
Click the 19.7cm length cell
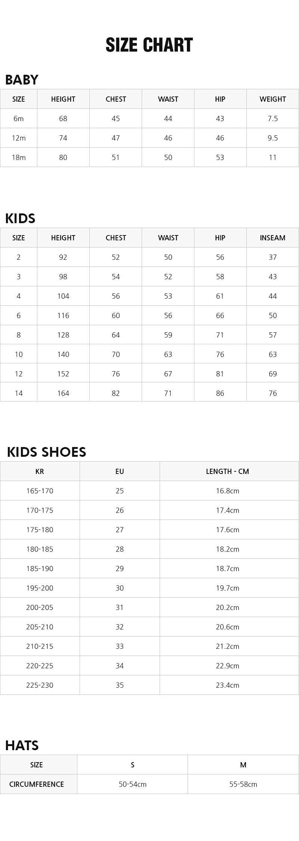click(x=227, y=588)
